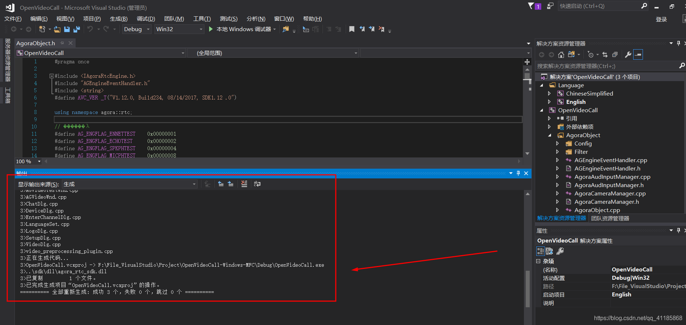Open Properties via the wrench icon in Solution Explorer
The image size is (686, 325).
pyautogui.click(x=628, y=55)
